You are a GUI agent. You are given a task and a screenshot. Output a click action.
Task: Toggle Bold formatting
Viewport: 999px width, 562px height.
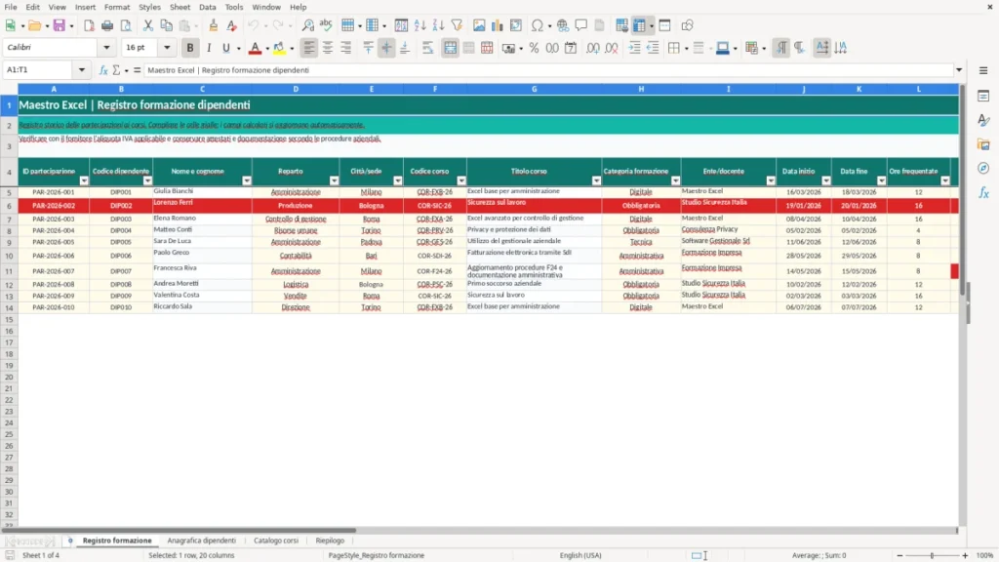pos(190,48)
